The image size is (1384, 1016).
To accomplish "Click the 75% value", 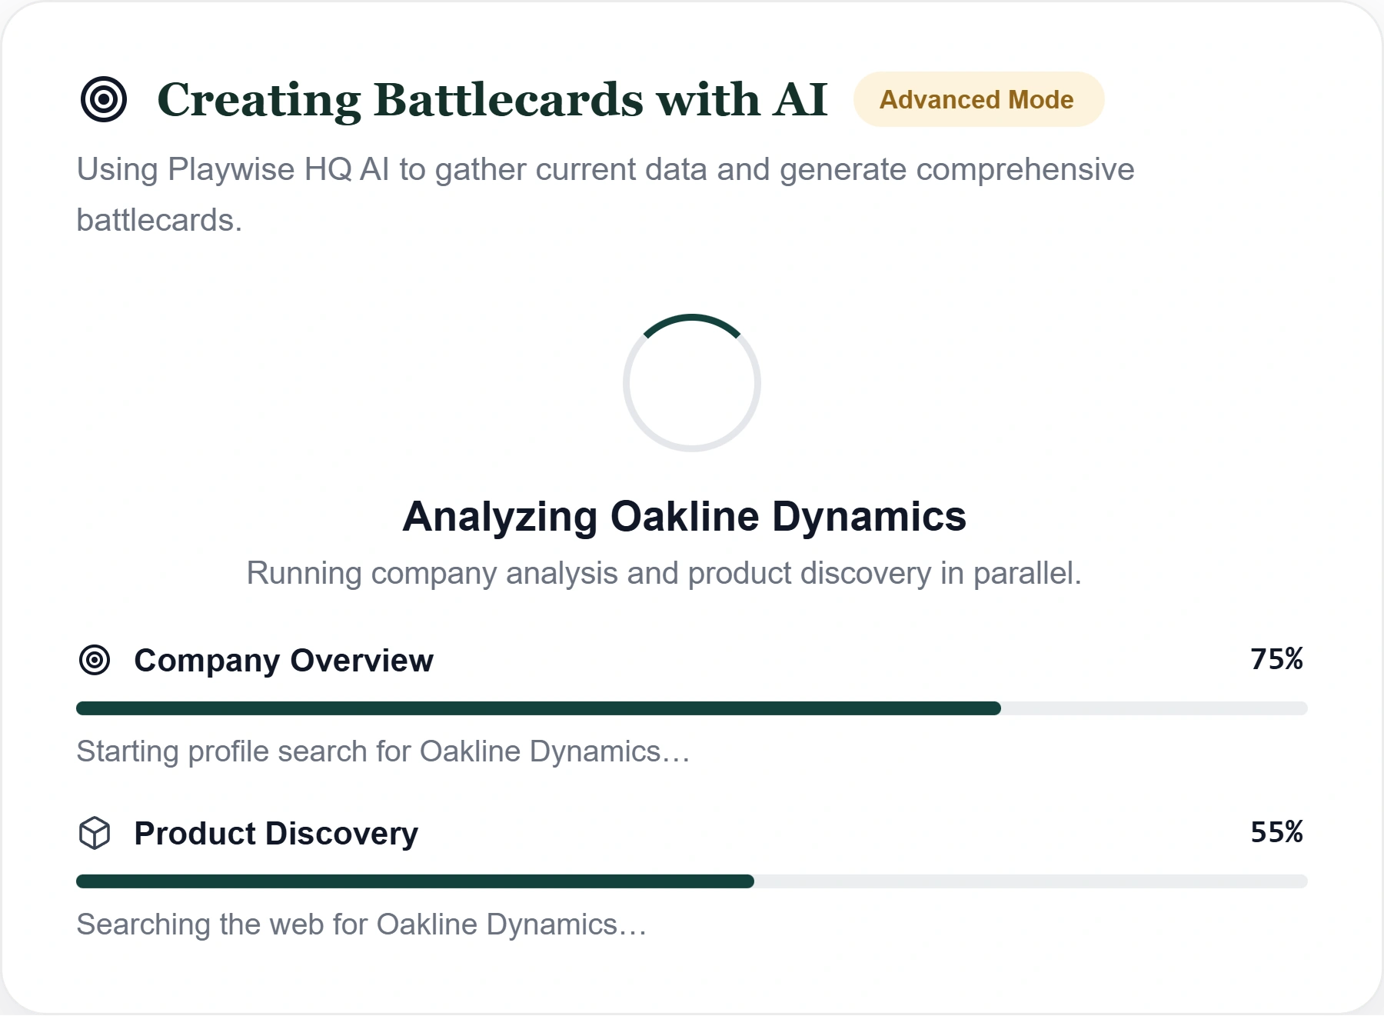I will coord(1276,659).
